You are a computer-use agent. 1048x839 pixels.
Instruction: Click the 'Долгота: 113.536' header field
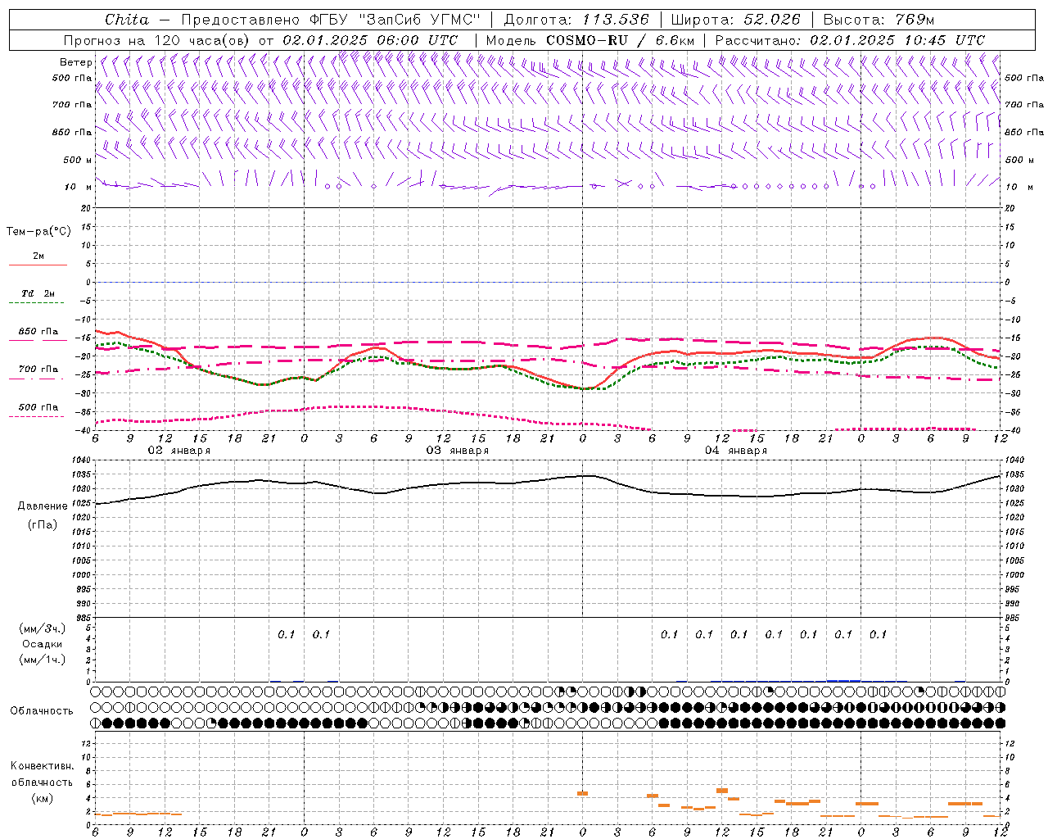click(576, 20)
